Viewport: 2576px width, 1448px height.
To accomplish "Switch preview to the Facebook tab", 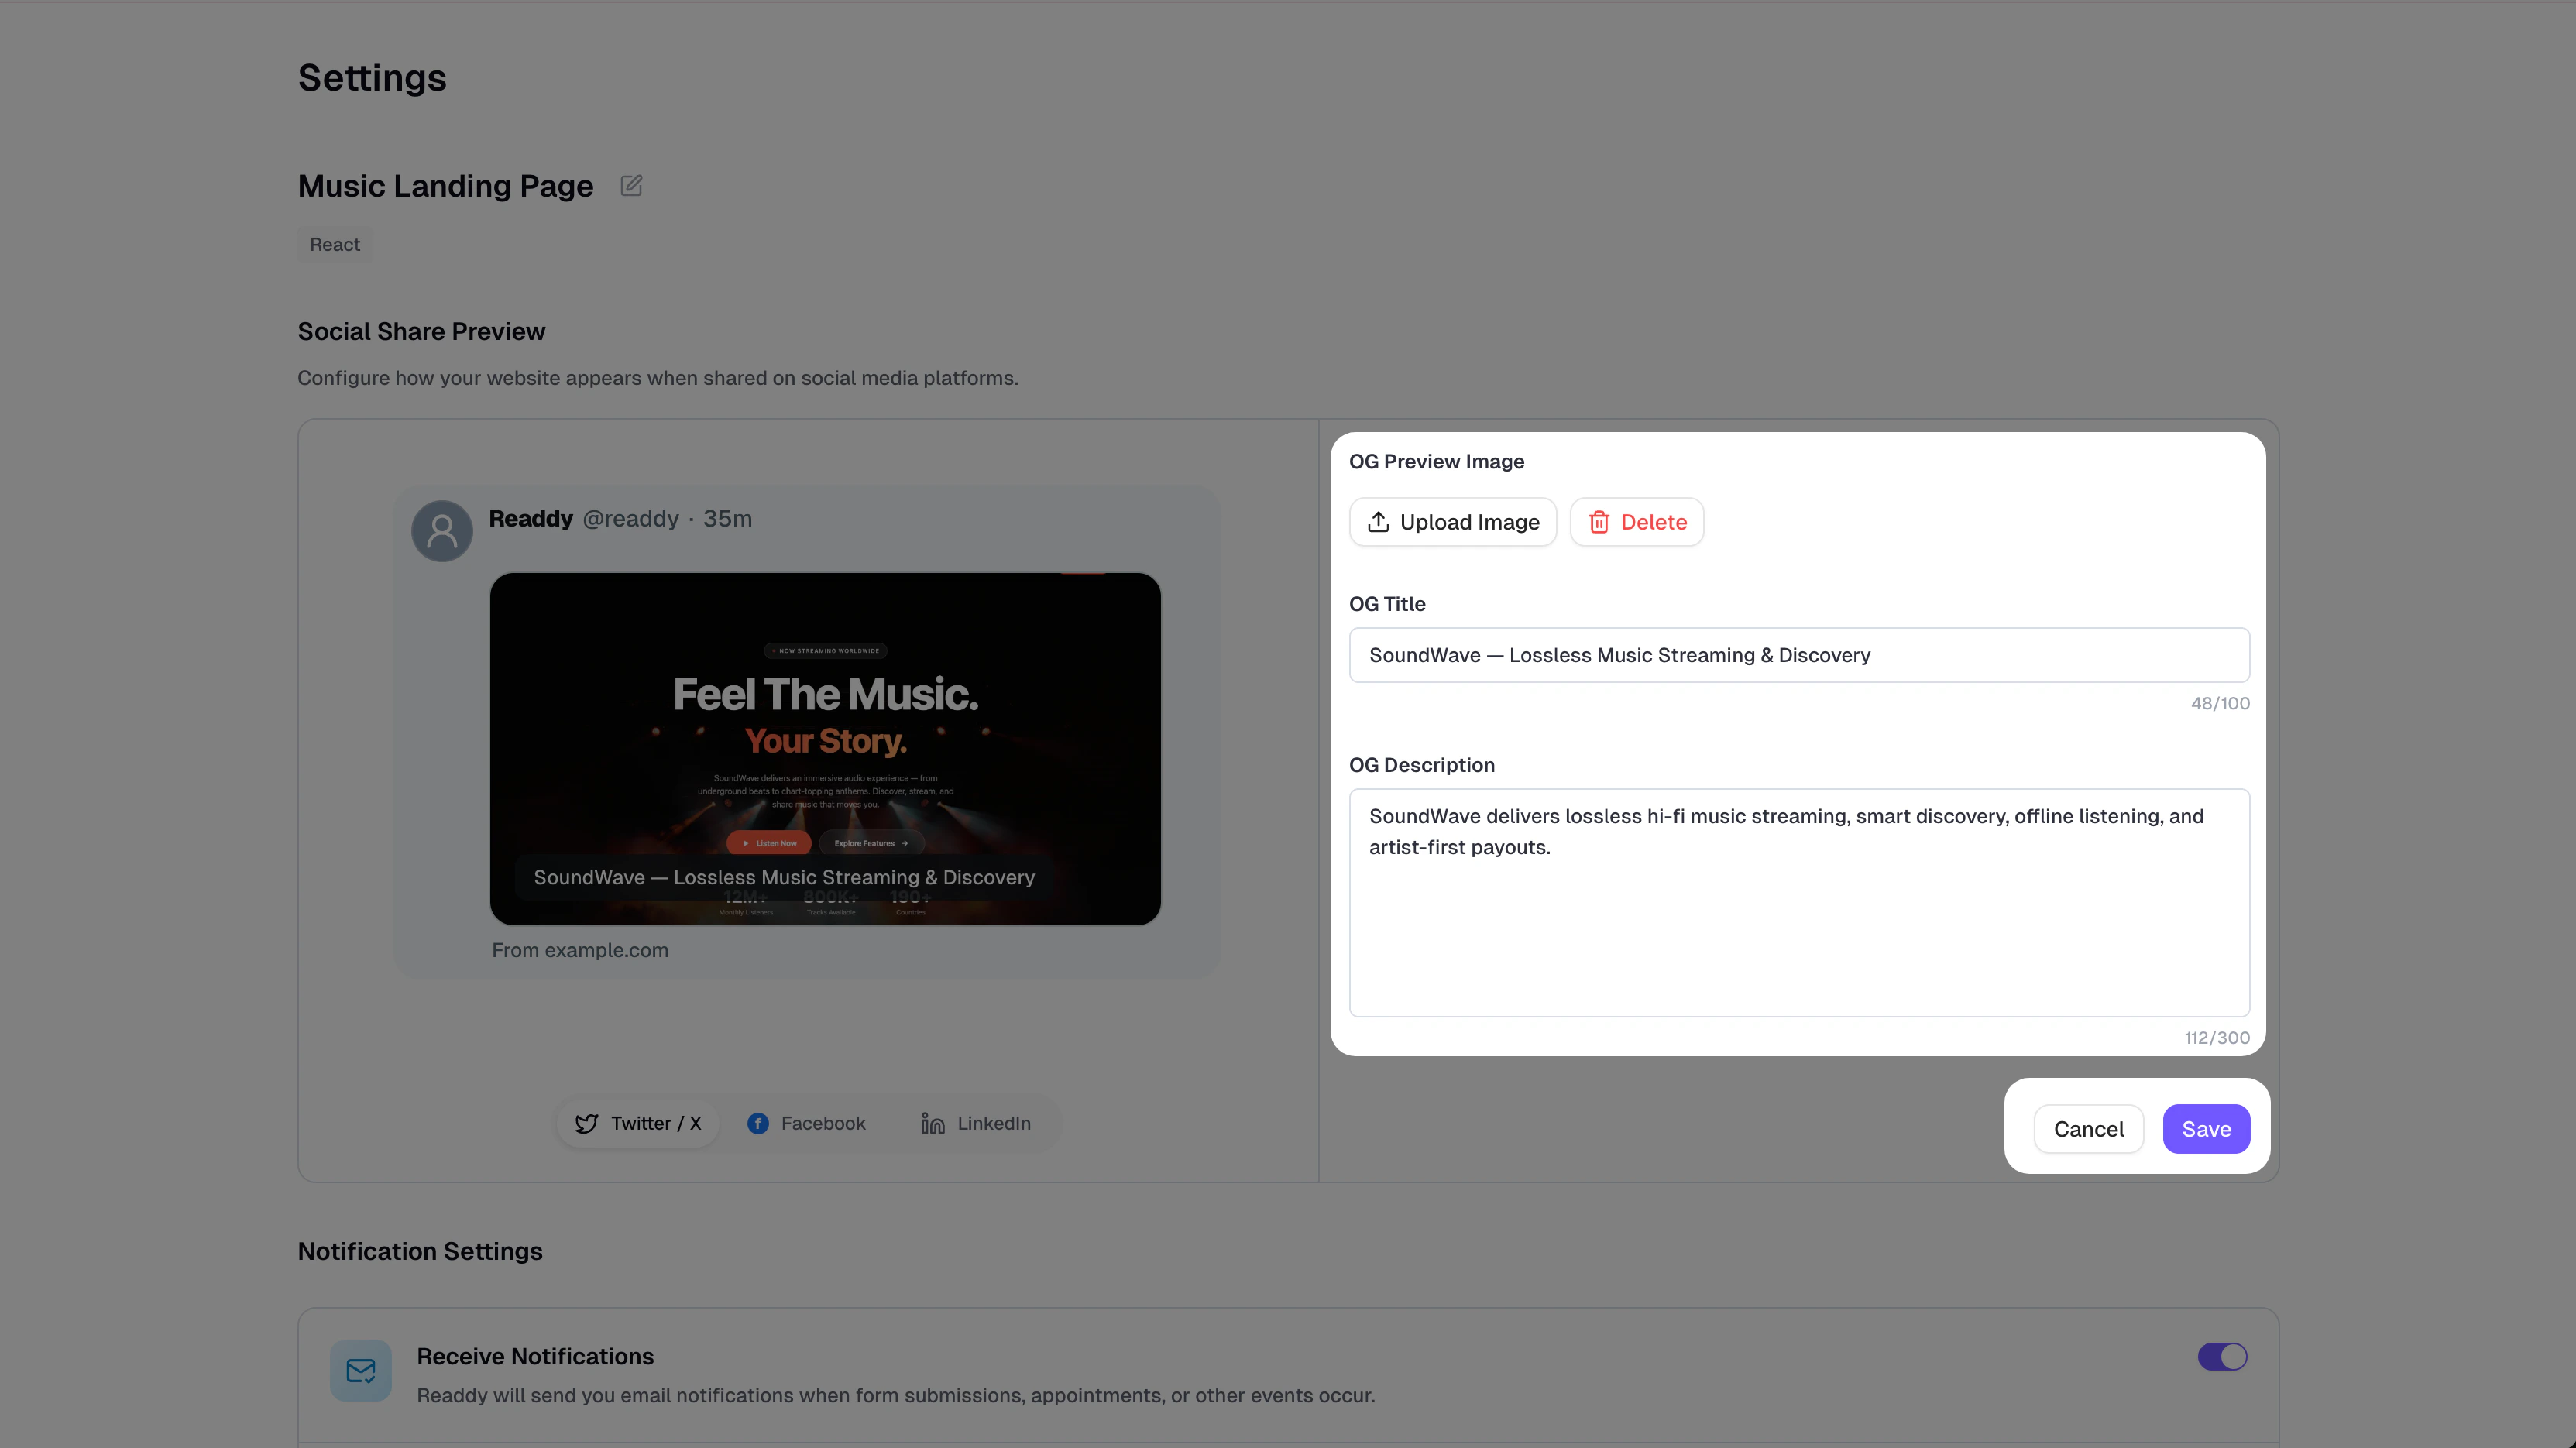I will tap(807, 1124).
